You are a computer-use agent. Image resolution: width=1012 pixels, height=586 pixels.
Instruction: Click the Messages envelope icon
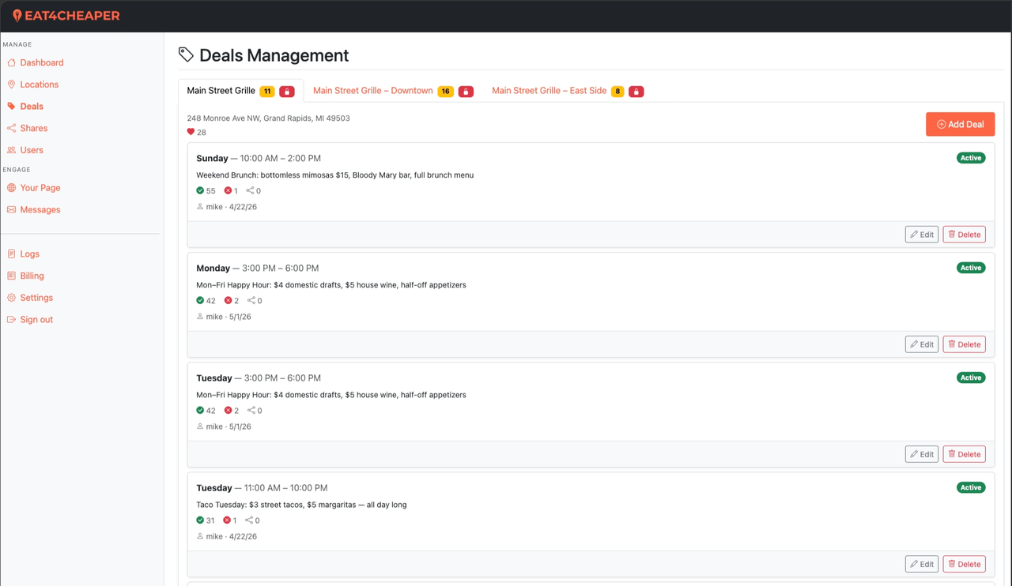tap(11, 210)
